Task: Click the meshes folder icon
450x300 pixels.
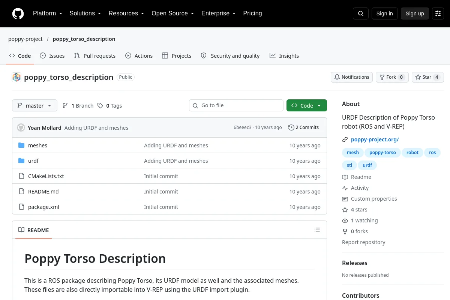Action: click(x=21, y=145)
